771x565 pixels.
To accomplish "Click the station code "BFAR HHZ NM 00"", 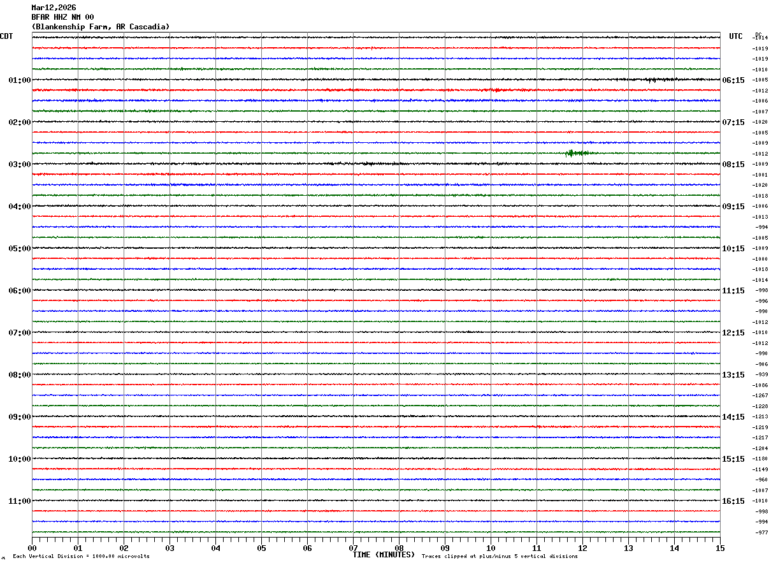I will (62, 17).
